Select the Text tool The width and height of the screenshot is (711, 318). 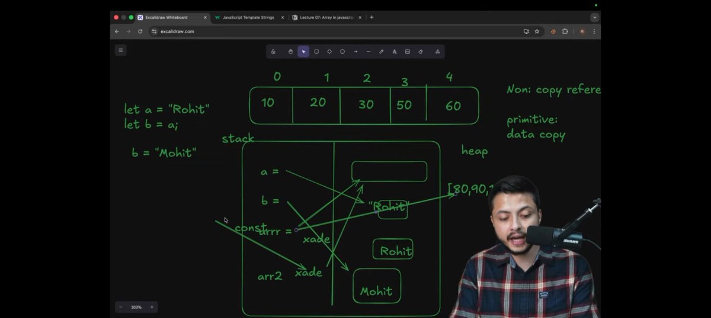(395, 51)
